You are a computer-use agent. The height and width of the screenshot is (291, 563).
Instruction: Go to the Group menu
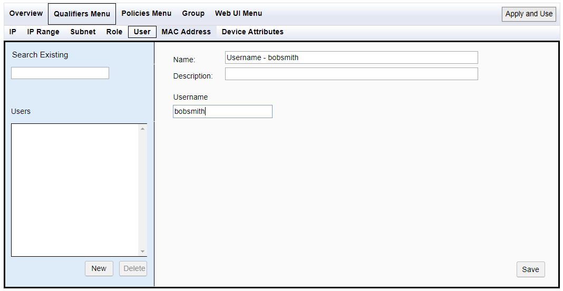pyautogui.click(x=193, y=14)
